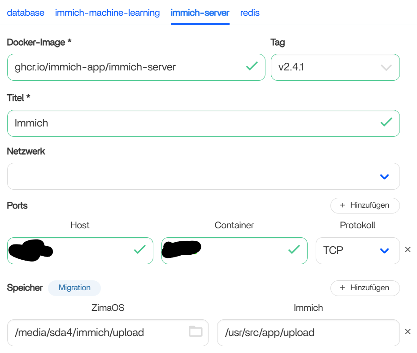Viewport: 417px width, 353px height.
Task: Click the green checkmark in Docker-Image field
Action: (x=252, y=66)
